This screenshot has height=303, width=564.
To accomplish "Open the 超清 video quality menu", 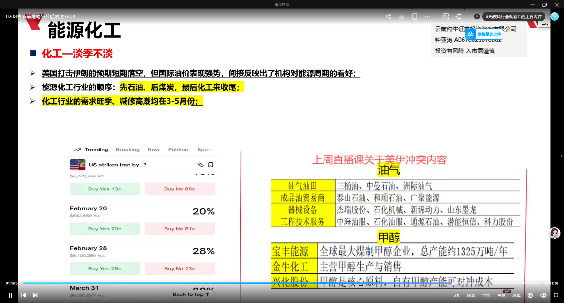I will click(471, 295).
